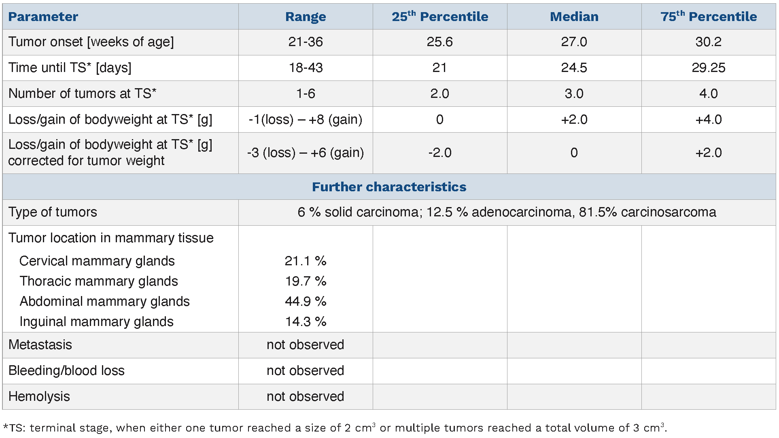Click the Parameter column header

(x=43, y=17)
